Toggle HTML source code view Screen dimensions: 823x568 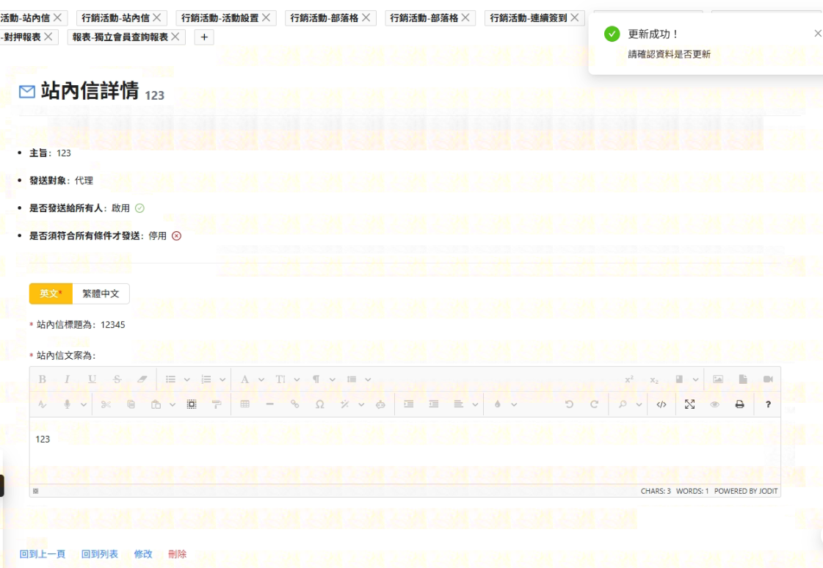coord(661,404)
